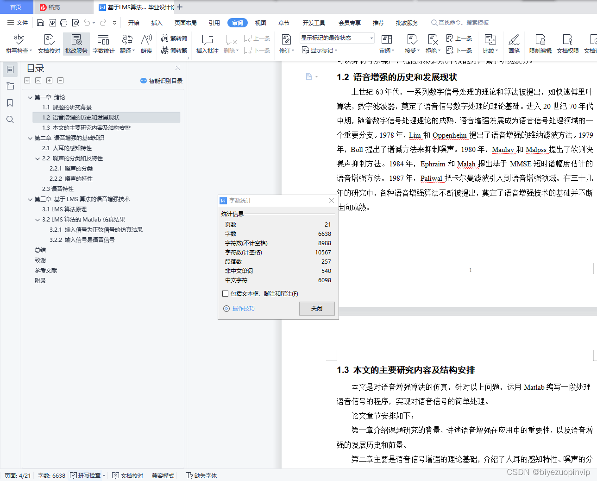The height and width of the screenshot is (481, 597).
Task: Collapse the 第二章 branch in the outline
Action: [x=30, y=138]
